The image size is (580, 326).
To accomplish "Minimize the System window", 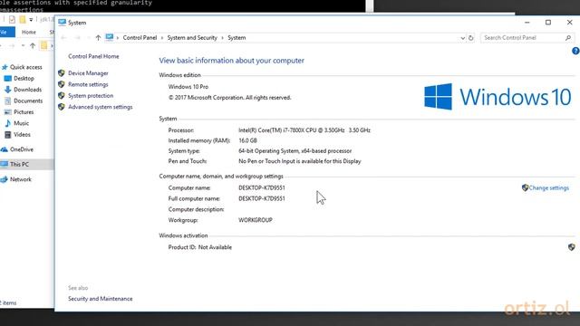I will click(527, 23).
